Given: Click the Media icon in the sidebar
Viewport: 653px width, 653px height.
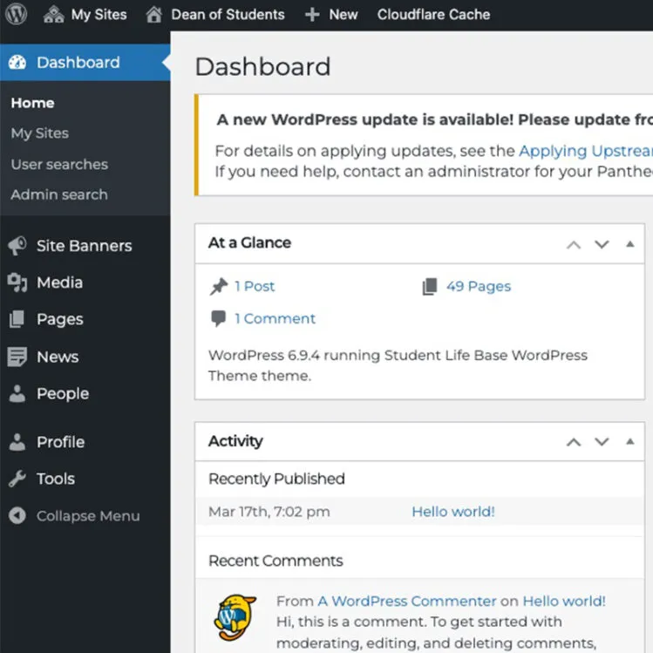Looking at the screenshot, I should (x=17, y=282).
